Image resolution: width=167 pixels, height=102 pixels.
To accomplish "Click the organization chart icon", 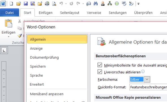I will 110,4.
